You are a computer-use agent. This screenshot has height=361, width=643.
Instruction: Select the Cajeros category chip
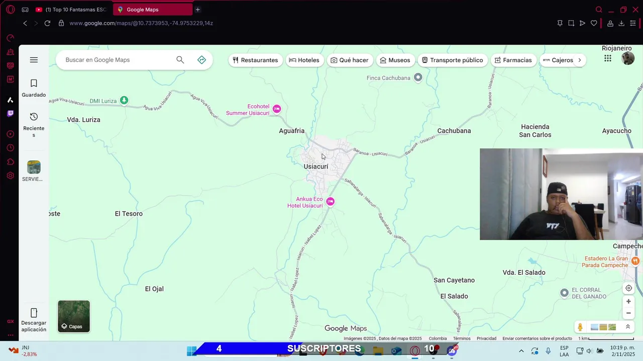[x=558, y=60]
